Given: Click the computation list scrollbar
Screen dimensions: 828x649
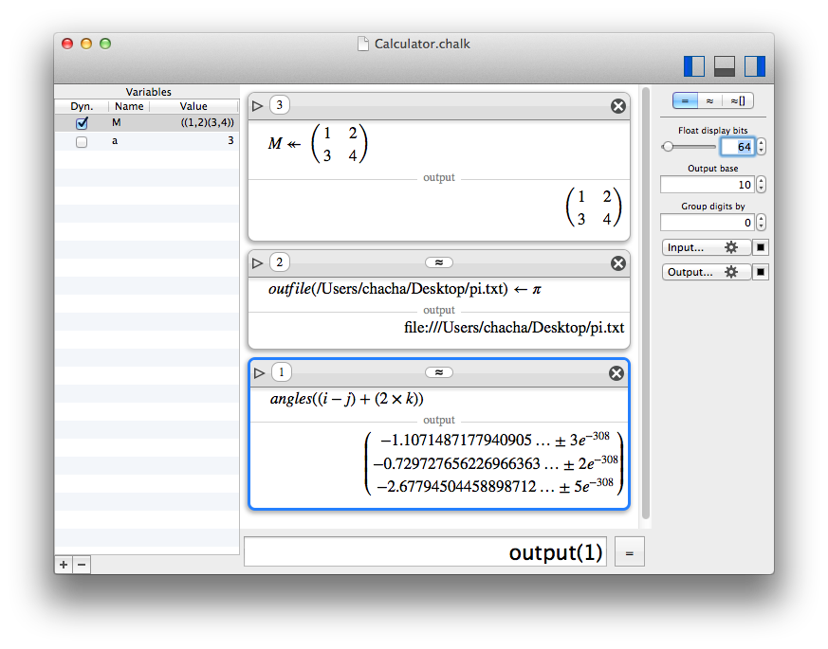Looking at the screenshot, I should pyautogui.click(x=645, y=303).
